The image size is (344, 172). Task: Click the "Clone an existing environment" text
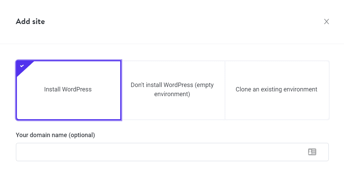pos(276,90)
